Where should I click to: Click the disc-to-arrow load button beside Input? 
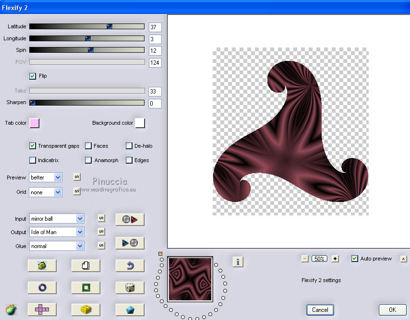coord(130,219)
